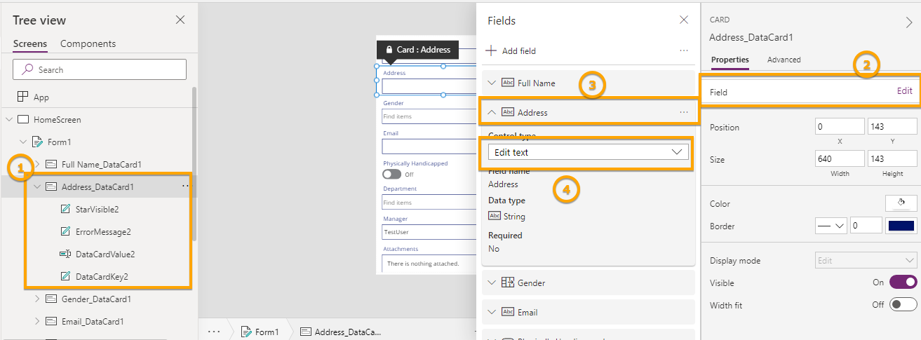Click the Edit link for Field

pos(904,90)
